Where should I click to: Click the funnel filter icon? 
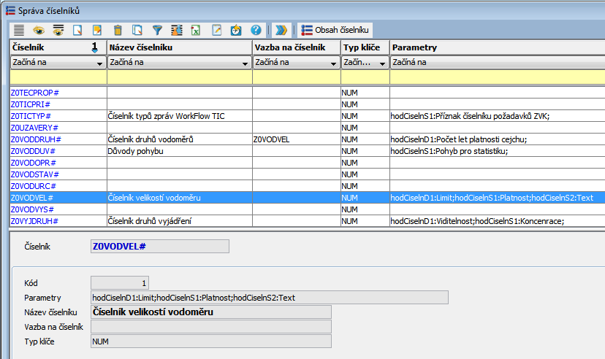(157, 30)
